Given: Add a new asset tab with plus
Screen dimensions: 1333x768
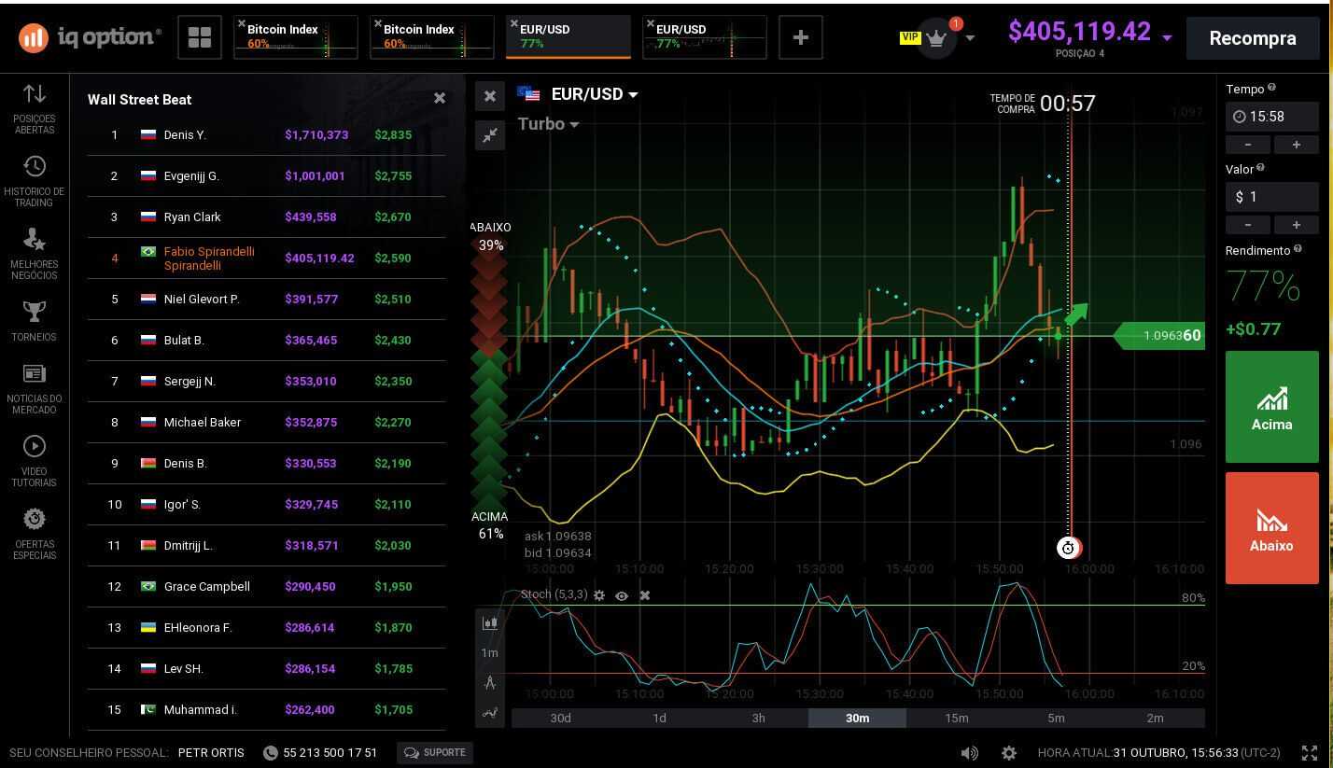Looking at the screenshot, I should tap(800, 37).
